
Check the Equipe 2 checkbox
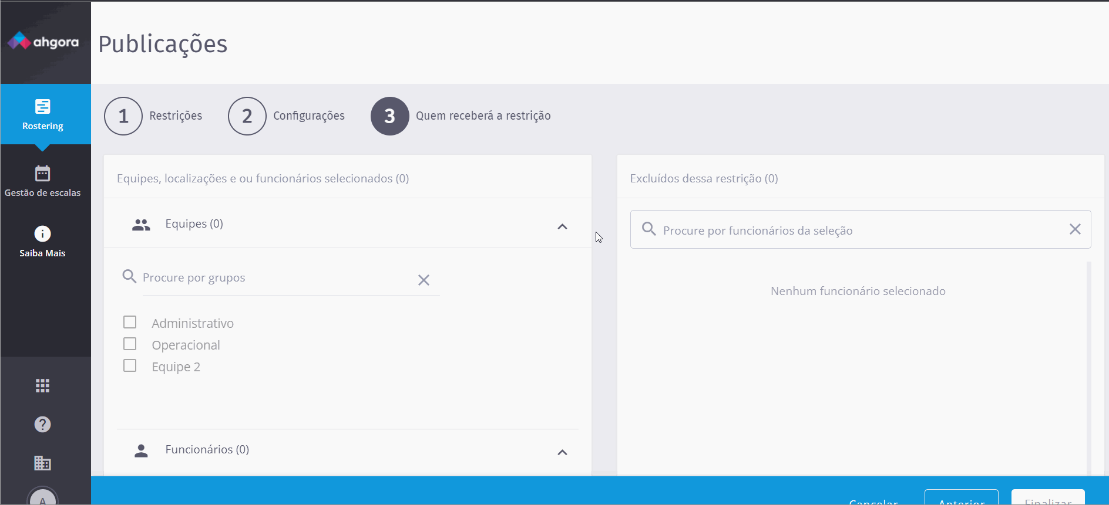pyautogui.click(x=130, y=365)
